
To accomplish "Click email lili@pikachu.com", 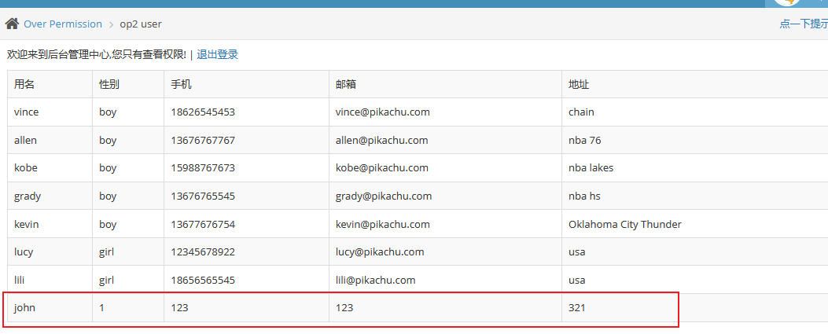I will [375, 281].
